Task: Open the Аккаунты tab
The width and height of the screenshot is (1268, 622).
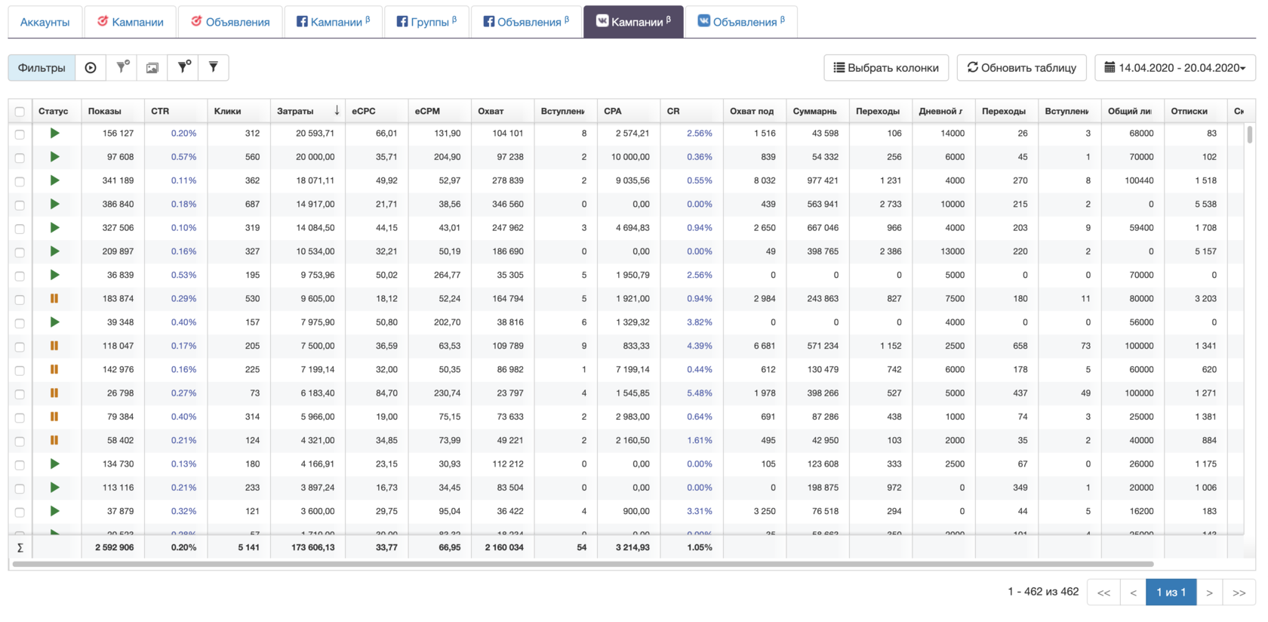Action: 45,22
